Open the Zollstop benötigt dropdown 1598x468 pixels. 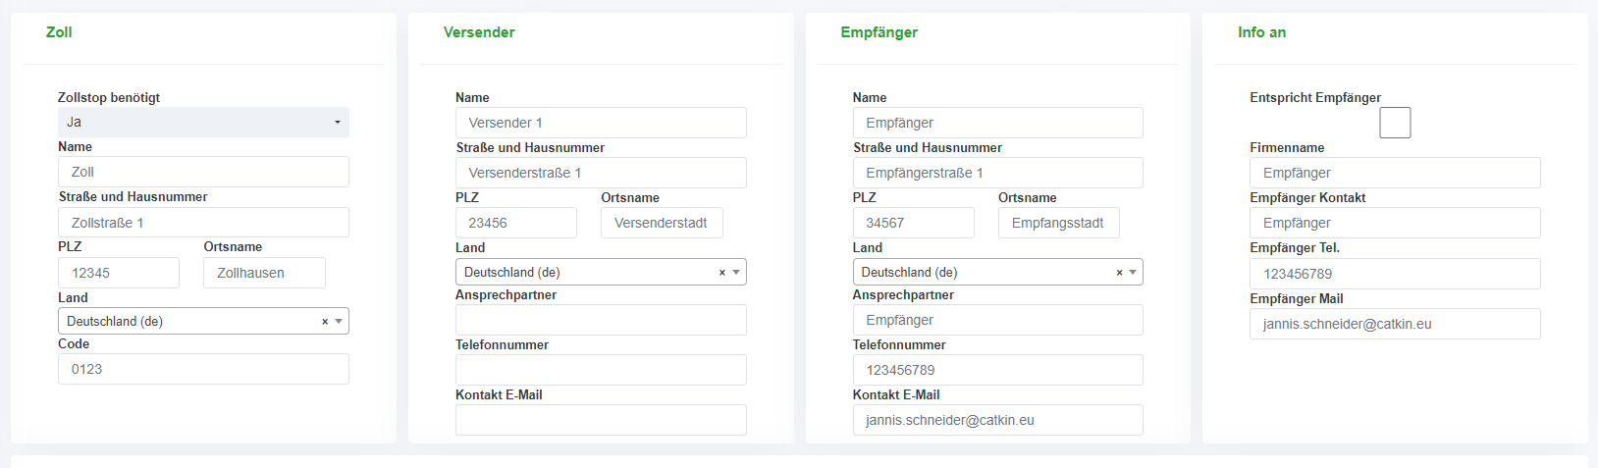[203, 123]
